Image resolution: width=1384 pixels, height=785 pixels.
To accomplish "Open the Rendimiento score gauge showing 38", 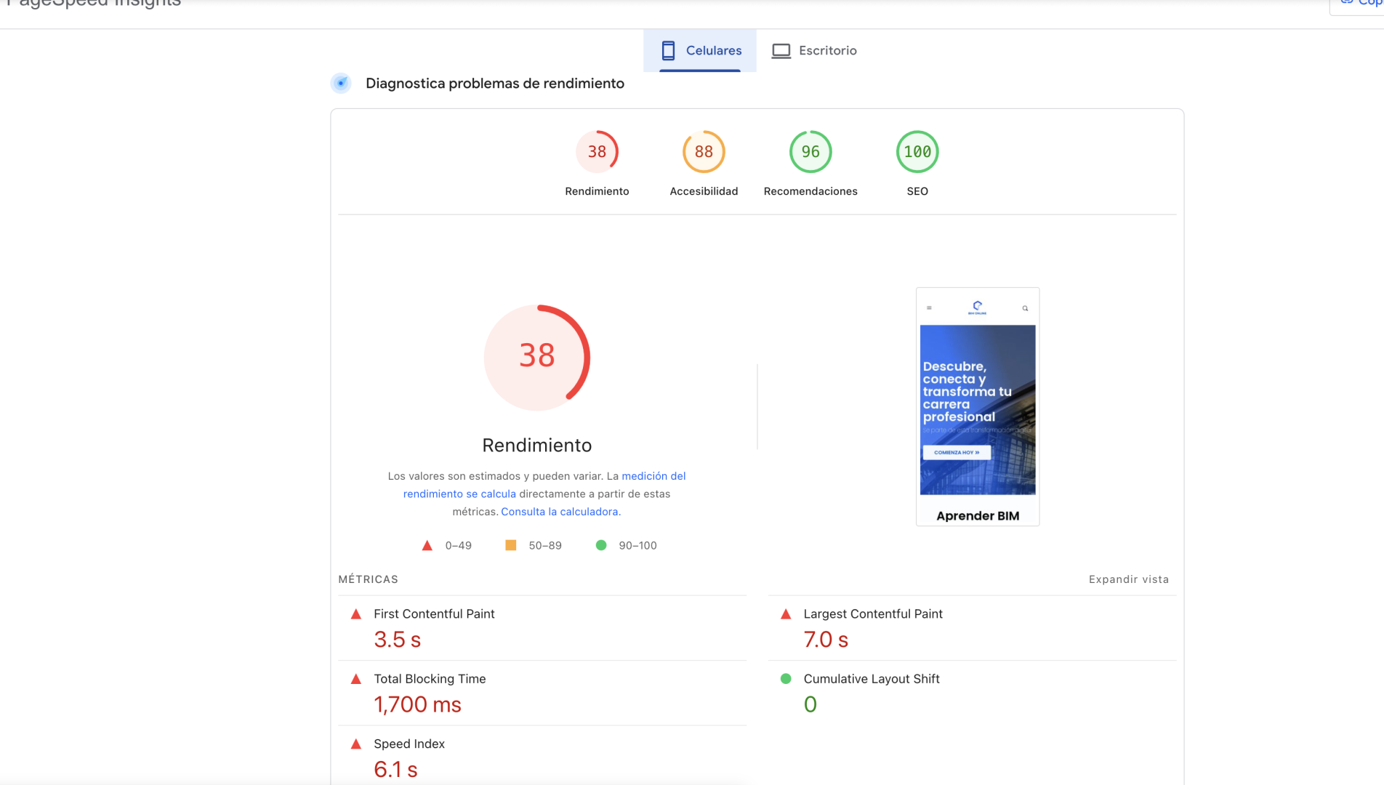I will [x=597, y=151].
